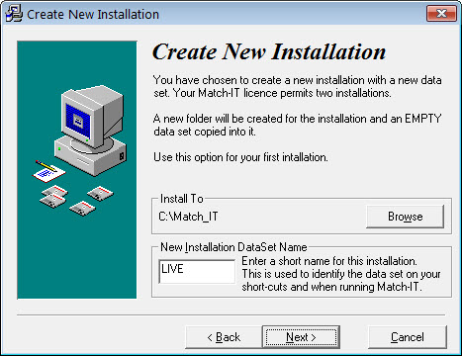The image size is (462, 356).
Task: Click the 'Create New Installation' italic heading
Action: point(269,51)
